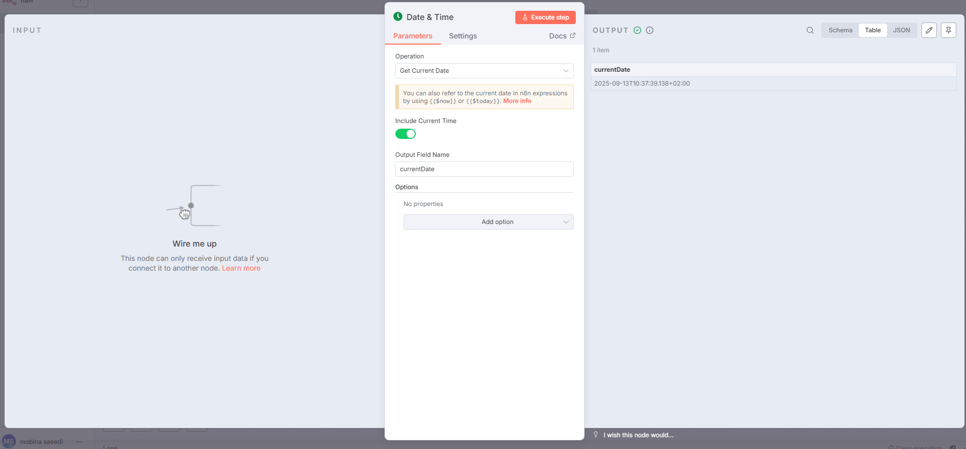Viewport: 966px width, 449px height.
Task: Click the output success checkmark icon
Action: click(637, 30)
